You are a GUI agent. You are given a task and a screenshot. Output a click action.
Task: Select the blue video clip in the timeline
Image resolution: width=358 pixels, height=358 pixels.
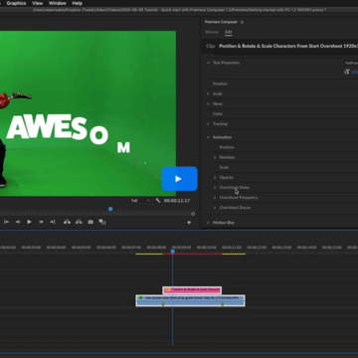[190, 300]
